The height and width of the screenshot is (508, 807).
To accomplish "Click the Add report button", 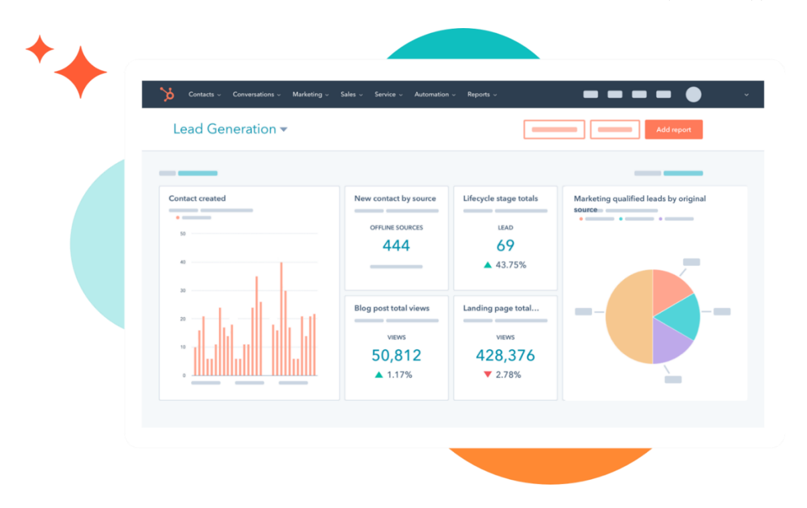I will (x=673, y=130).
